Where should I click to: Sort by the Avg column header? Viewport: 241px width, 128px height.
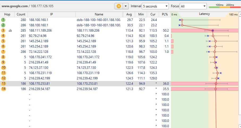[x=129, y=14]
